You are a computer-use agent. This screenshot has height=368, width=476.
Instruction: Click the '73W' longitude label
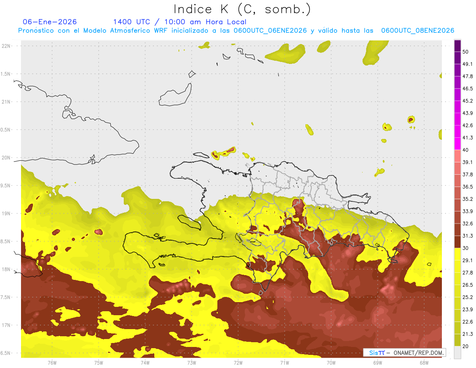pos(192,363)
